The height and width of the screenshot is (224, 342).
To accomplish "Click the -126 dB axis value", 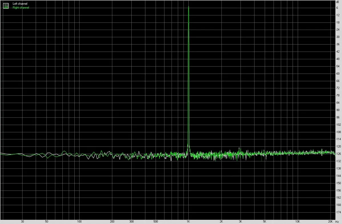I will (x=338, y=154).
